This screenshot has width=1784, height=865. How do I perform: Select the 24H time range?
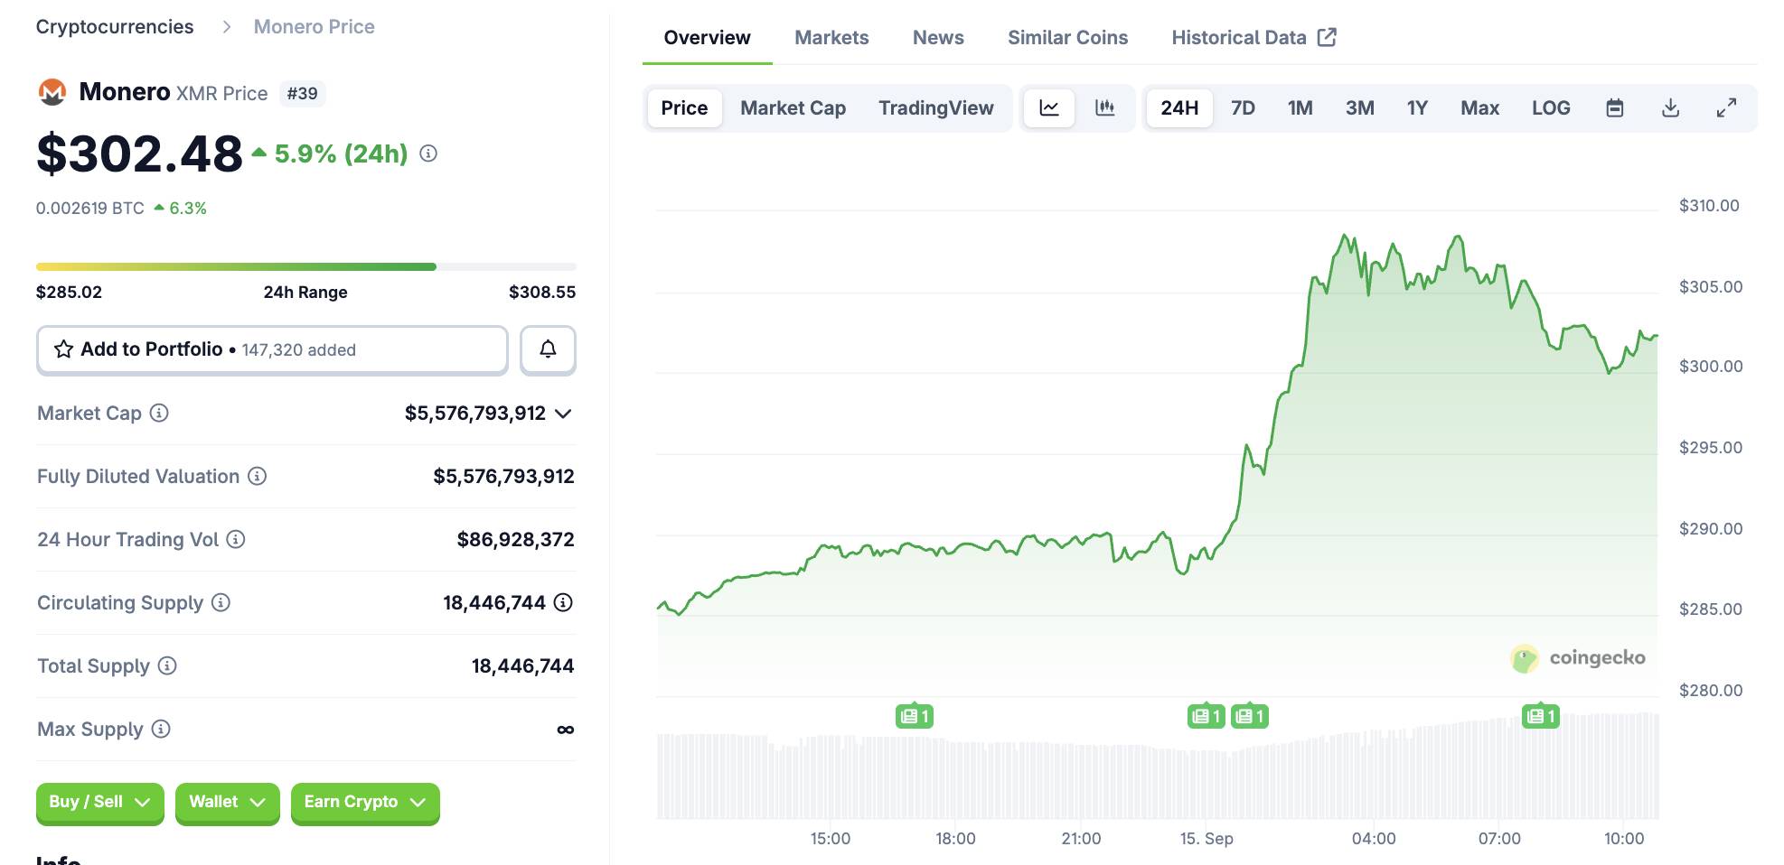pos(1179,108)
